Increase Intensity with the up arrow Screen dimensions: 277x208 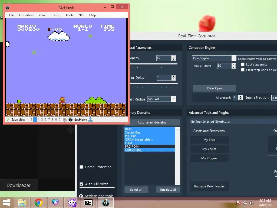pyautogui.click(x=173, y=57)
